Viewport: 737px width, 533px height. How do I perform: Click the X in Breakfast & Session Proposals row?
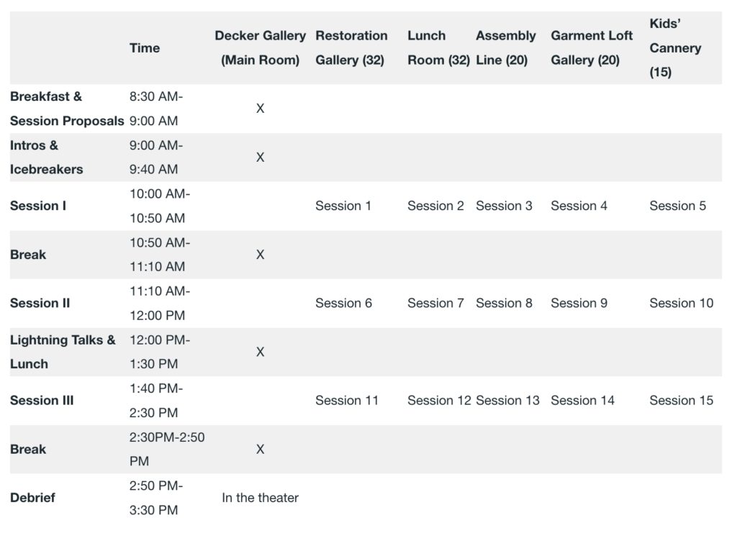point(260,109)
